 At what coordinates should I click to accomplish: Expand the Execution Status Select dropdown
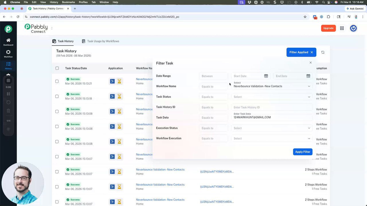[272, 128]
